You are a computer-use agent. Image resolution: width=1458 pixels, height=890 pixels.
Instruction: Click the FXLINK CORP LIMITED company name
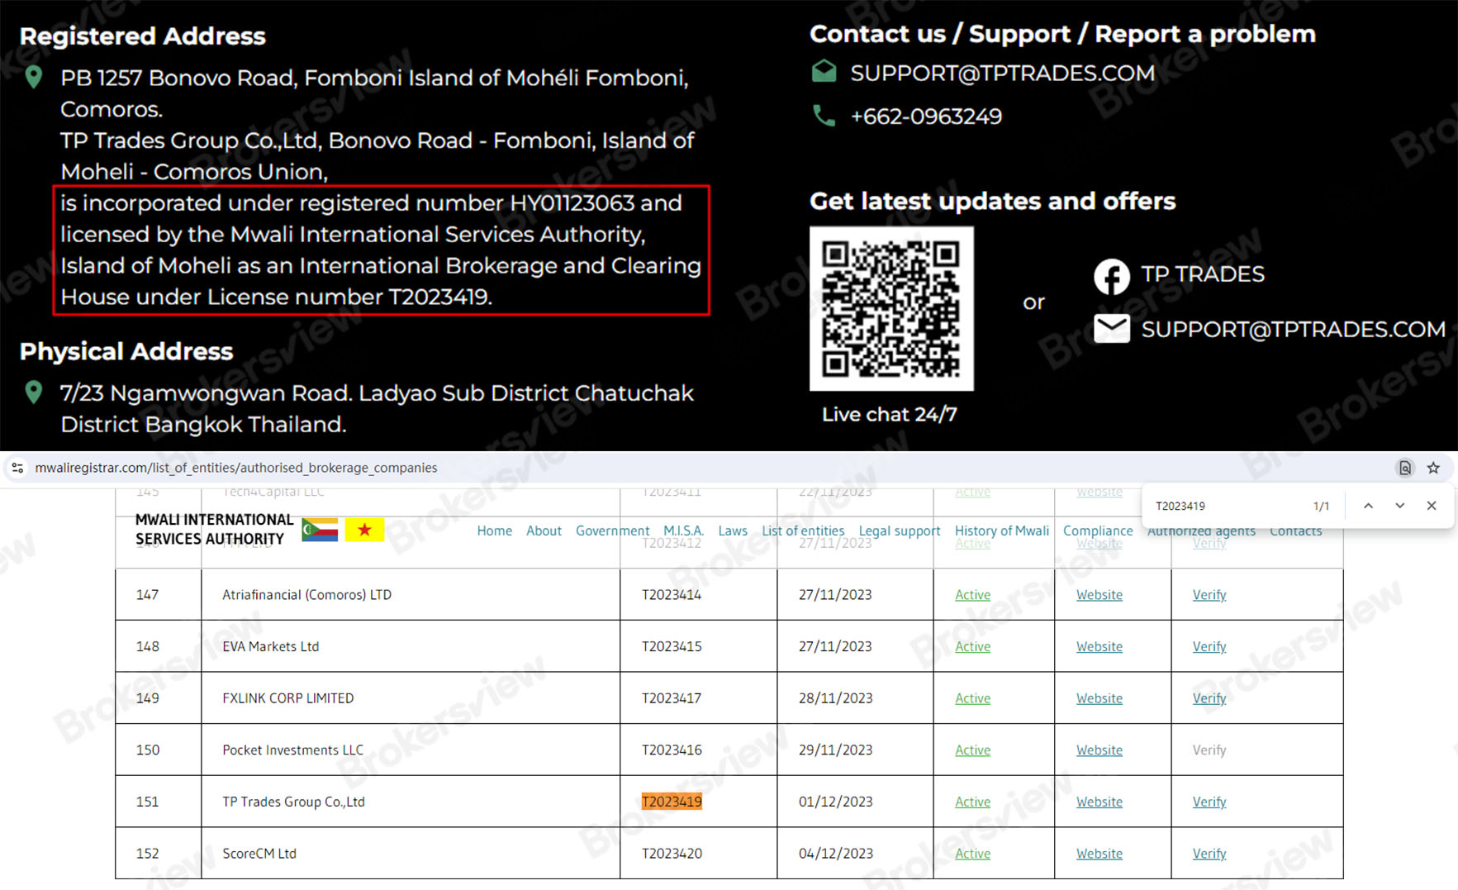pyautogui.click(x=287, y=698)
